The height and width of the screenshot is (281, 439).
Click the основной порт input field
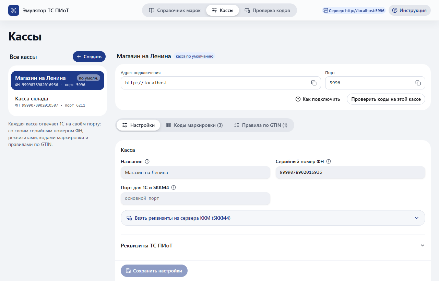point(195,198)
